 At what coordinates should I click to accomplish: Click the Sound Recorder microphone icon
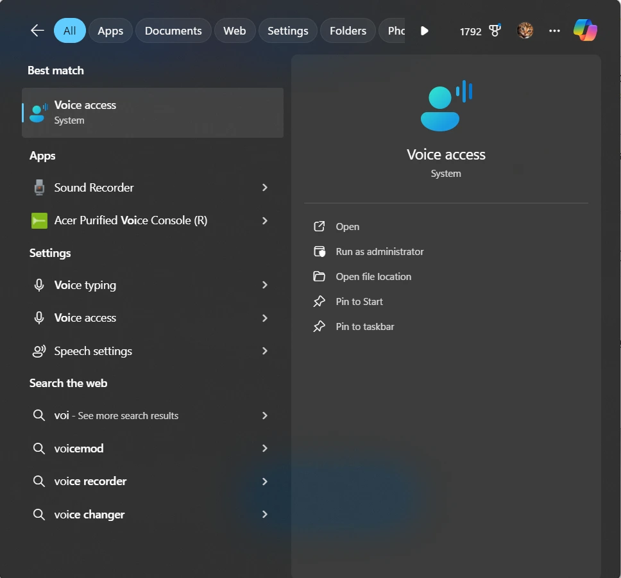pos(39,187)
